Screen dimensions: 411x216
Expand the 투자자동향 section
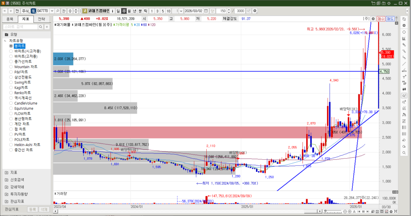pyautogui.click(x=6, y=194)
